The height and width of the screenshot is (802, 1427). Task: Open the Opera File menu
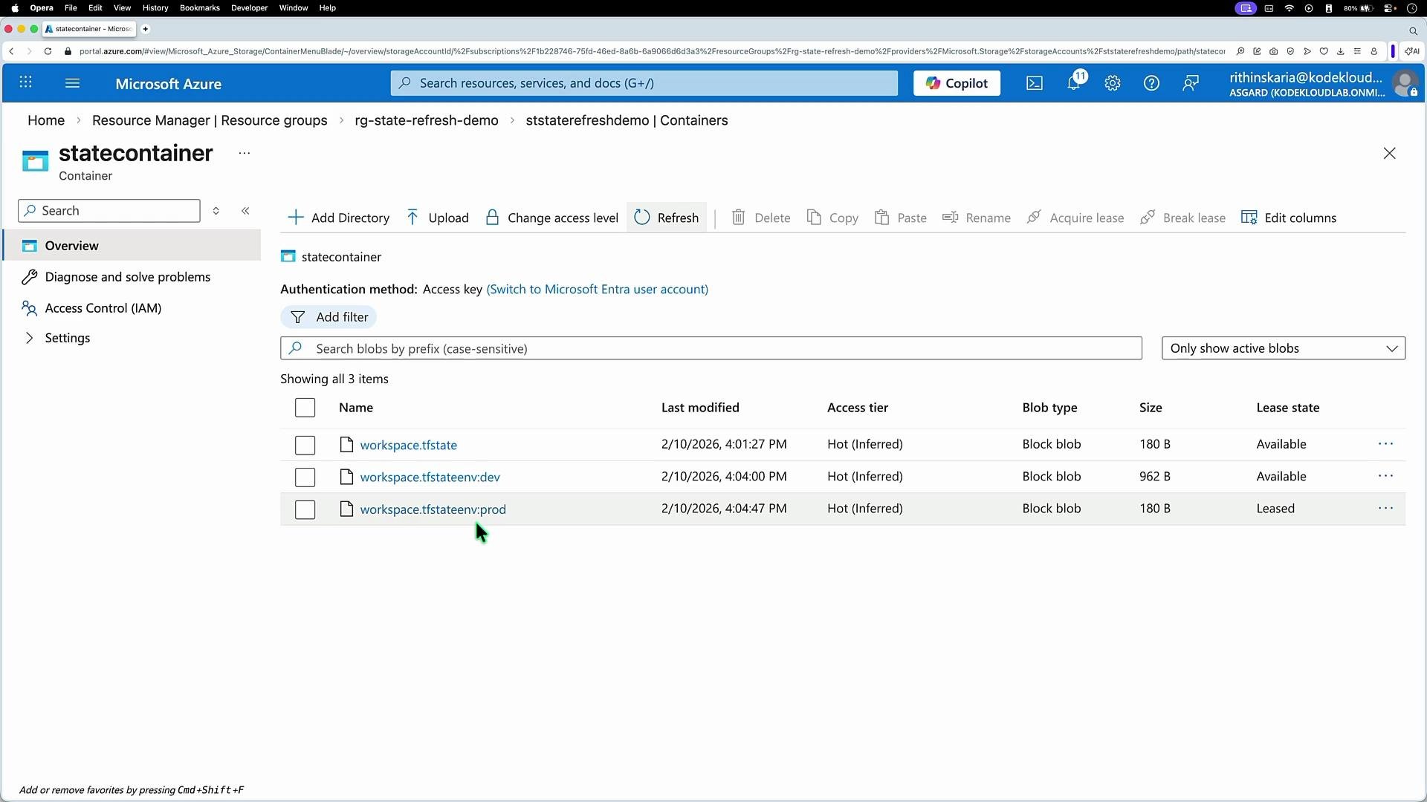pyautogui.click(x=71, y=8)
